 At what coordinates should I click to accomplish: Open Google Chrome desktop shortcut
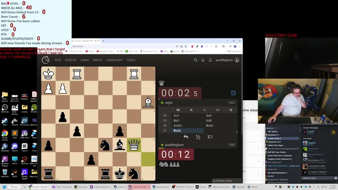tap(5, 135)
